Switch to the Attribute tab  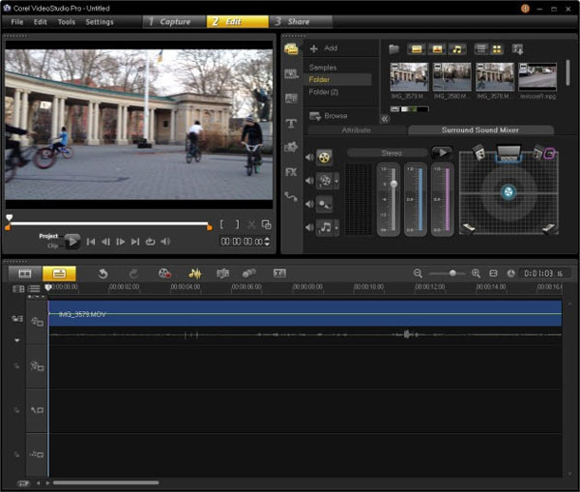coord(356,130)
